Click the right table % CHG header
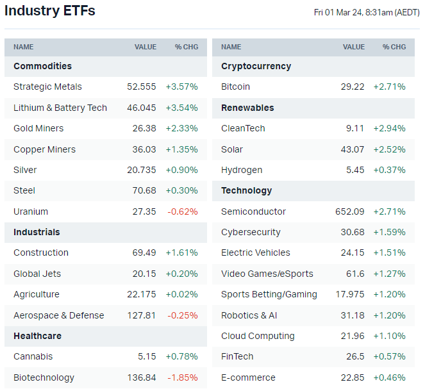Screen dimensions: 425x389 click(394, 47)
